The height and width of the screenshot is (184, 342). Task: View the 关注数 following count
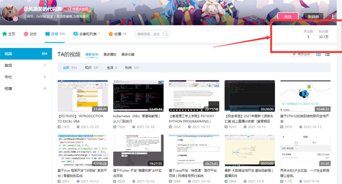pos(308,34)
